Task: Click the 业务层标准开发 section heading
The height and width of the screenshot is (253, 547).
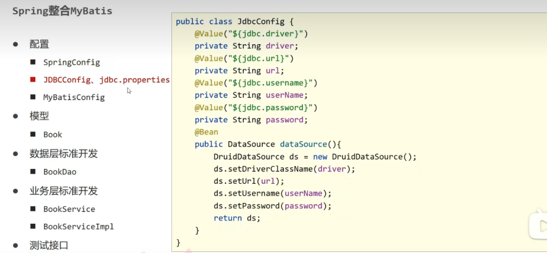Action: click(64, 191)
